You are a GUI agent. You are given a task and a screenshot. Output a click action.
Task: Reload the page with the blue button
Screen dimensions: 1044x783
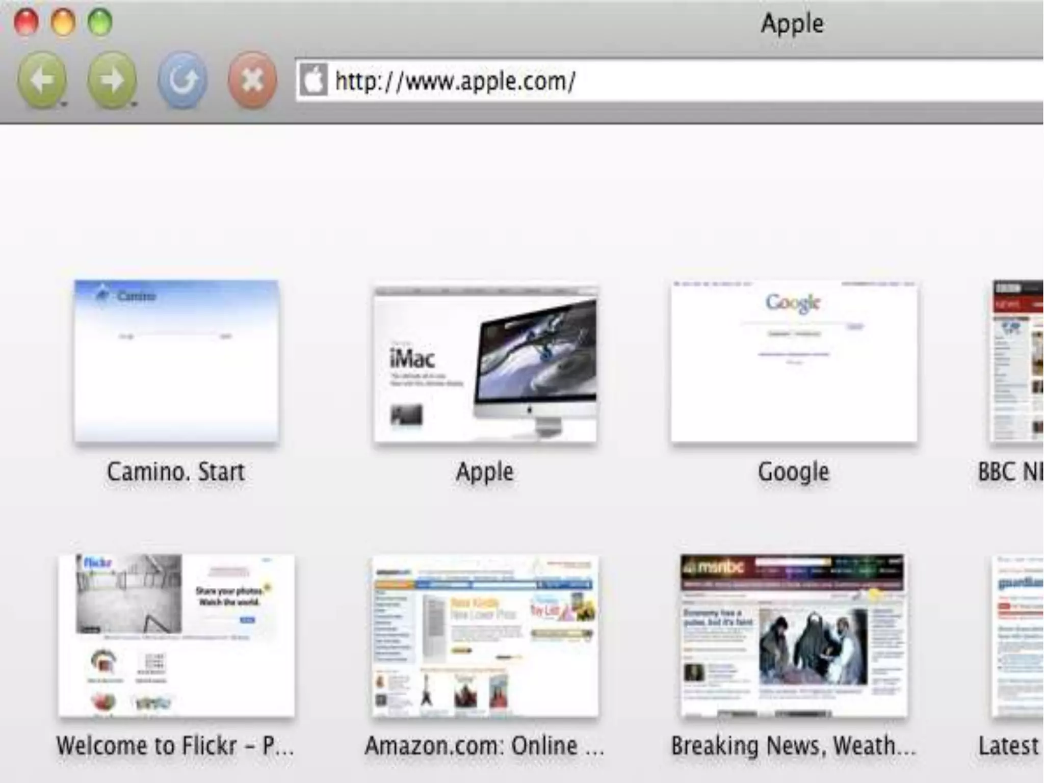(182, 80)
